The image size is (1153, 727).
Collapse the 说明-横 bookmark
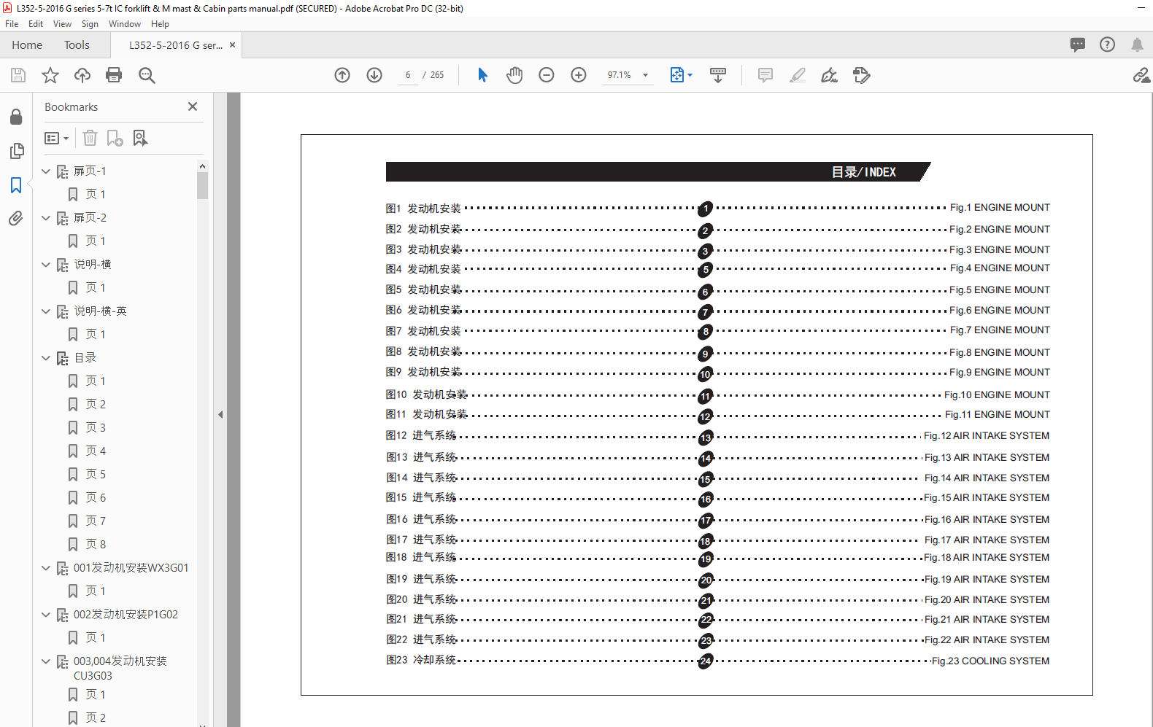(x=46, y=265)
